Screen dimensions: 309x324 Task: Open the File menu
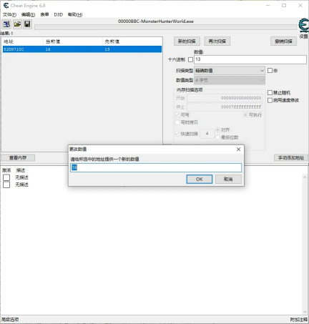(x=9, y=14)
